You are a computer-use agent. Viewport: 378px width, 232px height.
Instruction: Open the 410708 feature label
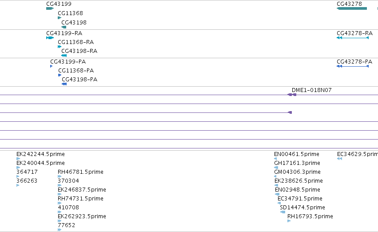pos(68,208)
